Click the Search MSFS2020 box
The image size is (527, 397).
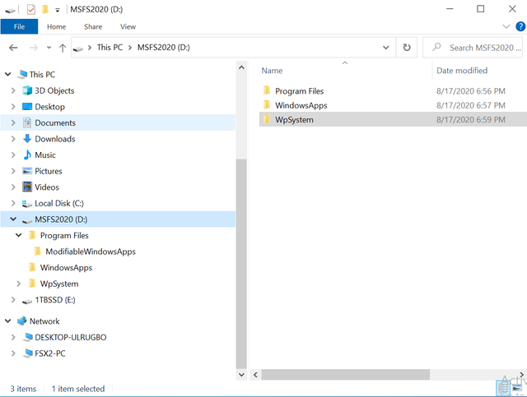[473, 48]
